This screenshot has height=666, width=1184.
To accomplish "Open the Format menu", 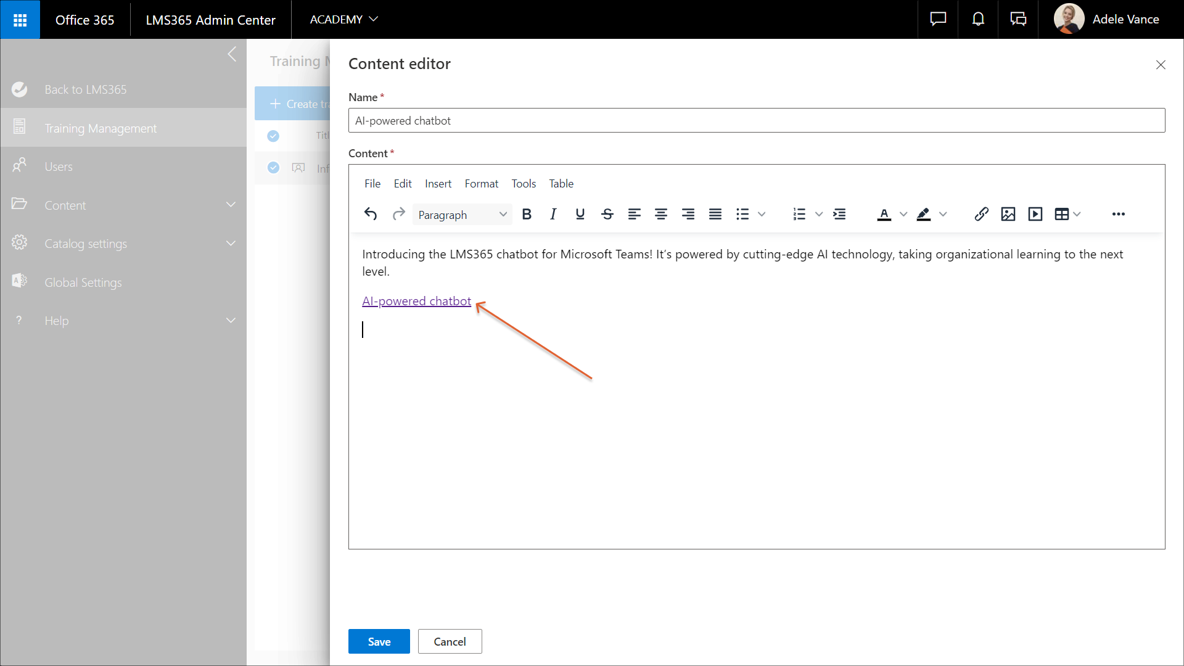I will (481, 184).
